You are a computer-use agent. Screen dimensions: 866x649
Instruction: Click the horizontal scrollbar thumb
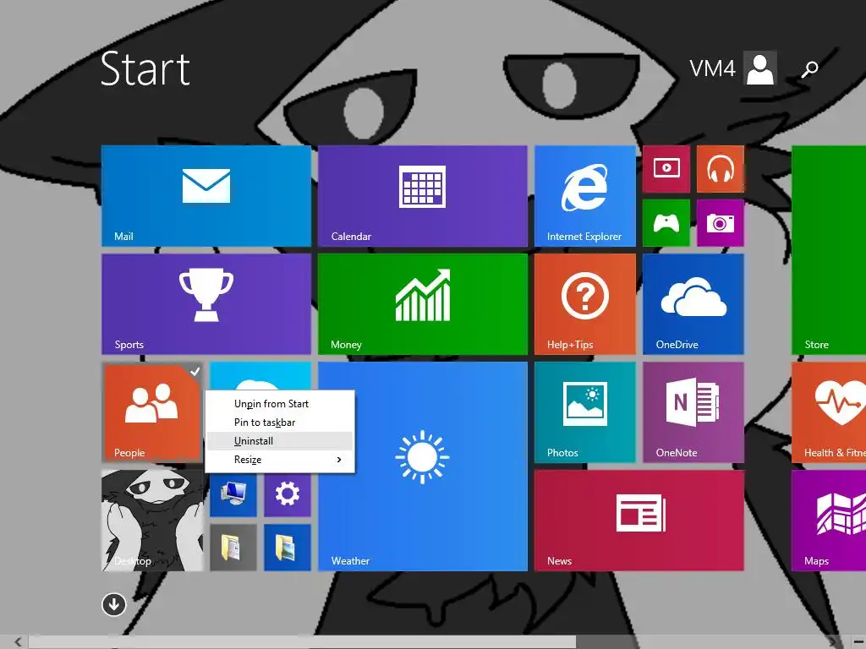coord(303,642)
